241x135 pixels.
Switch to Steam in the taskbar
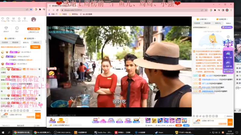[159, 133]
